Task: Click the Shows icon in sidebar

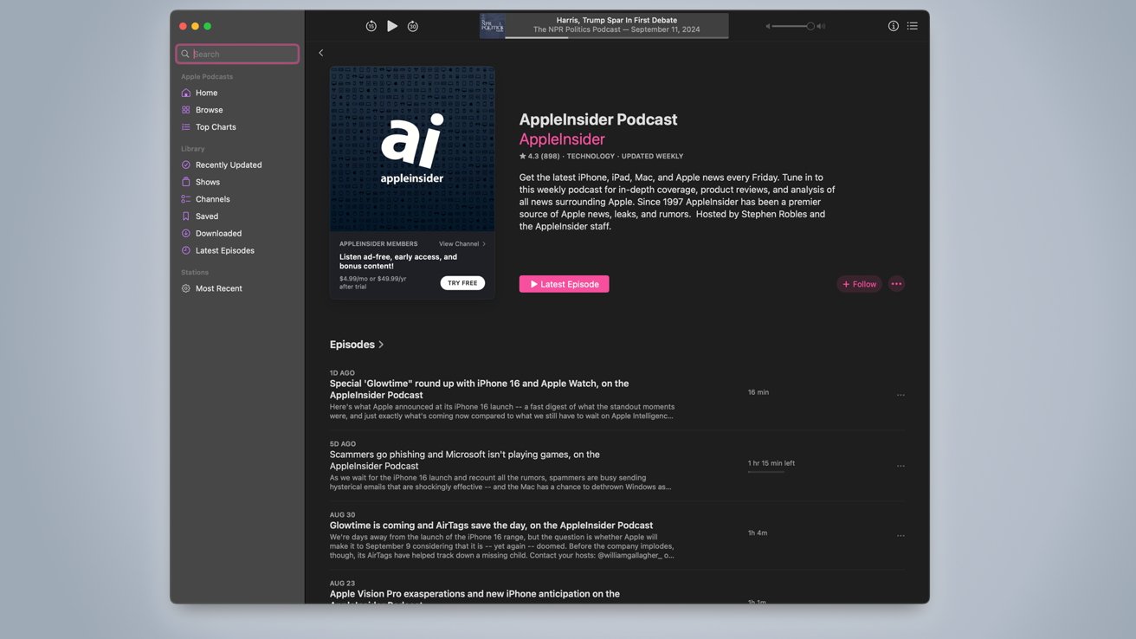Action: [x=185, y=182]
